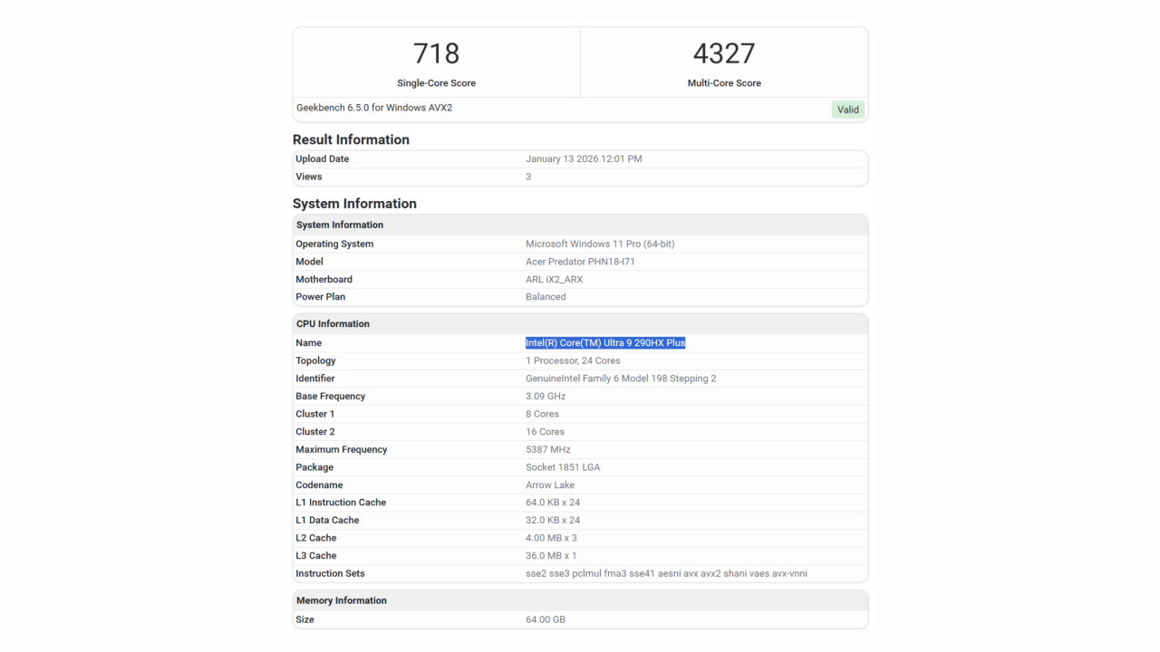
Task: Click the Memory Information table header
Action: click(x=341, y=600)
